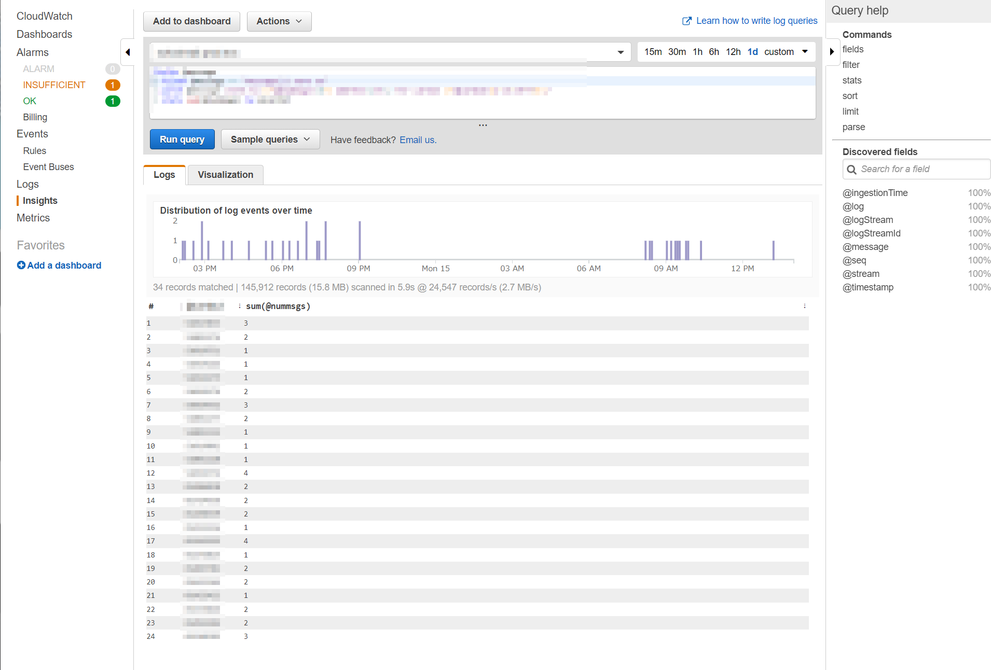Screen dimensions: 991x670
Task: Click the @message discovered field
Action: 865,247
